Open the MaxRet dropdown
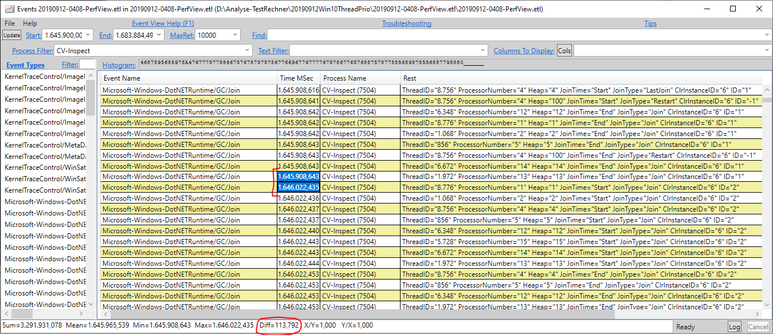This screenshot has height=335, width=773. coord(237,35)
